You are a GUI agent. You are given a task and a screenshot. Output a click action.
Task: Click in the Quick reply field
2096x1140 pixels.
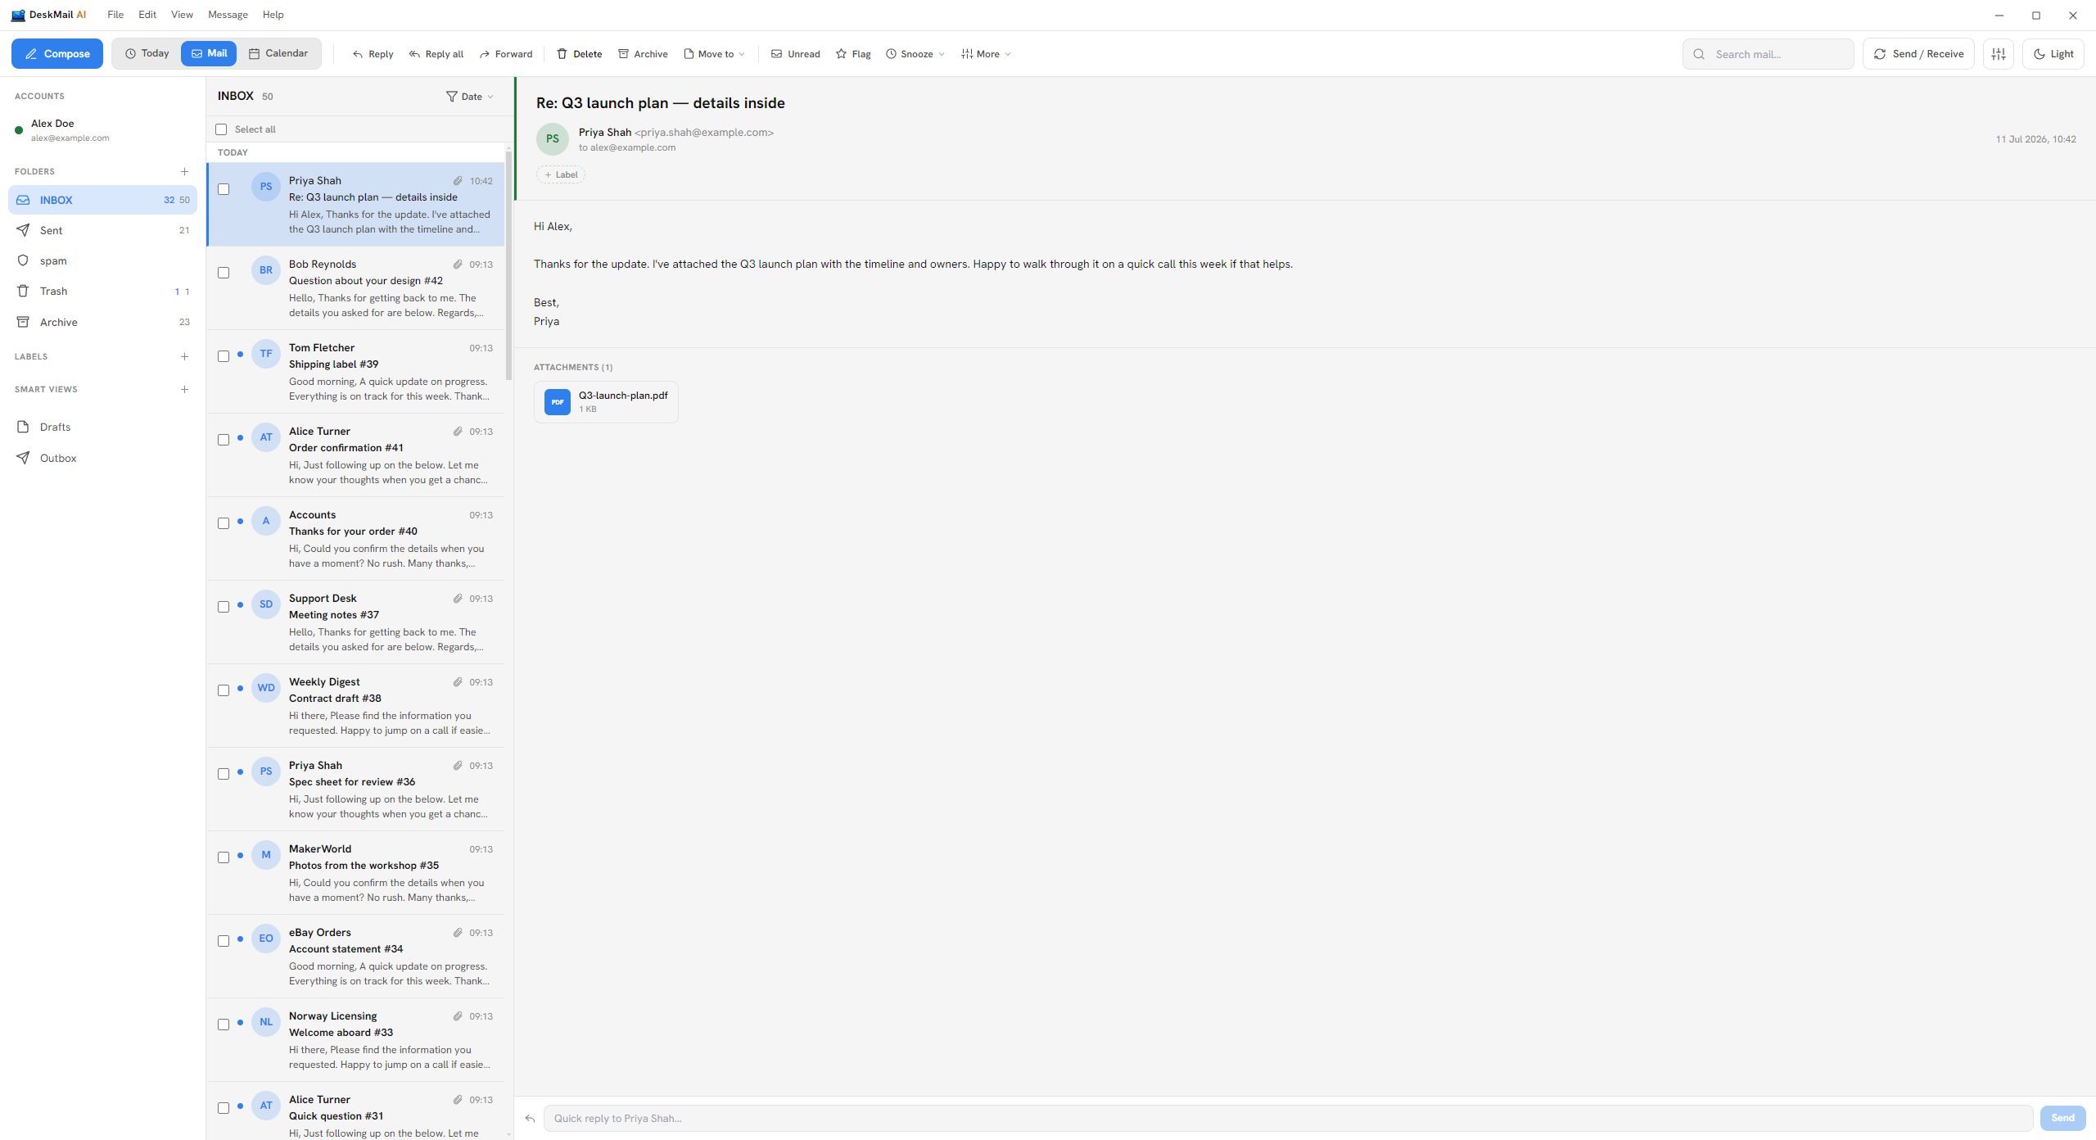click(x=1288, y=1118)
